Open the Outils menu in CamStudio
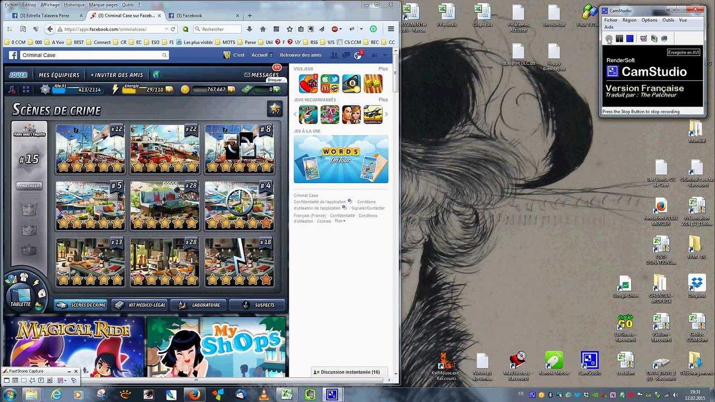This screenshot has height=402, width=715. coord(668,20)
